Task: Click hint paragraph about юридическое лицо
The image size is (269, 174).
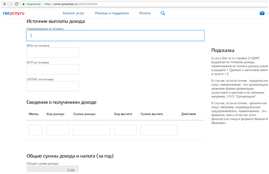Action: pyautogui.click(x=240, y=88)
